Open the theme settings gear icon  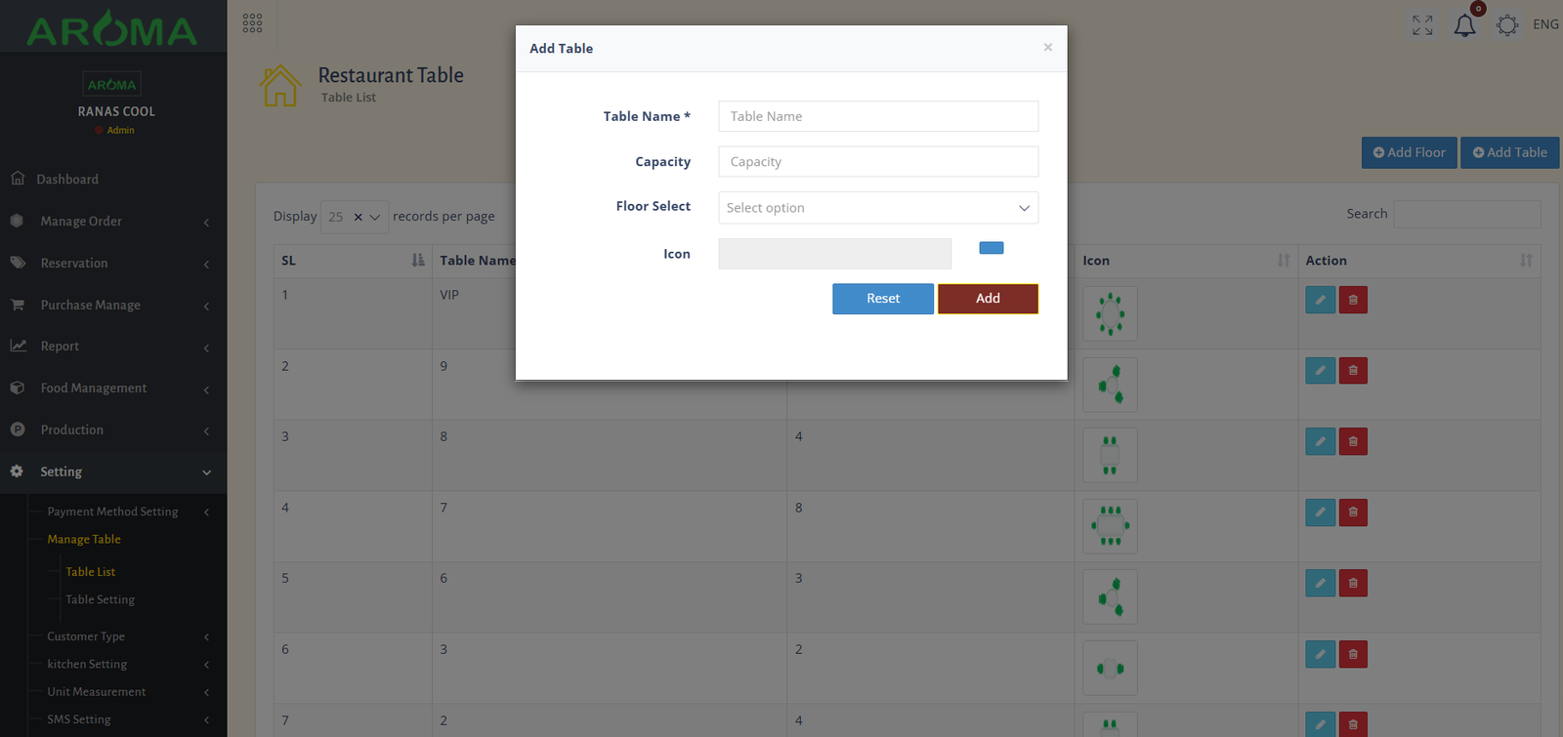pyautogui.click(x=1507, y=25)
